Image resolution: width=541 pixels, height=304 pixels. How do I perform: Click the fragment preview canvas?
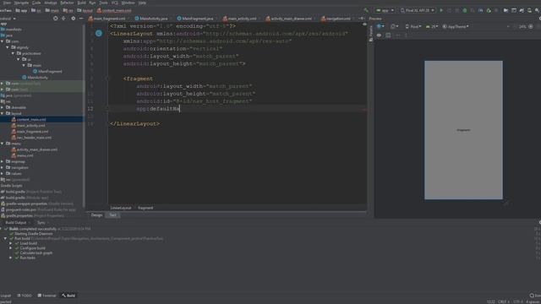(463, 130)
